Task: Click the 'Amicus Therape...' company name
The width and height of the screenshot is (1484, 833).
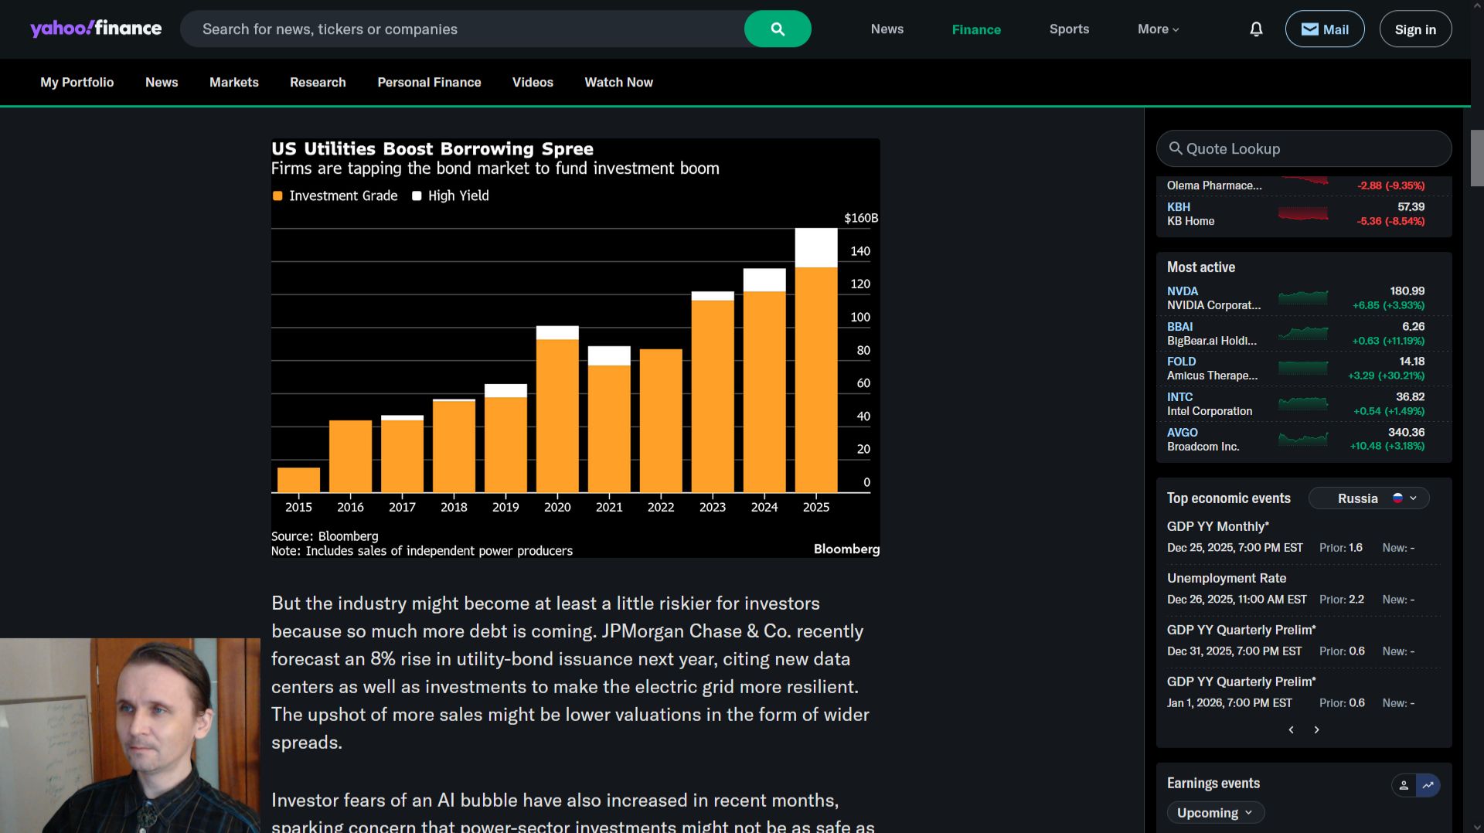Action: point(1212,376)
